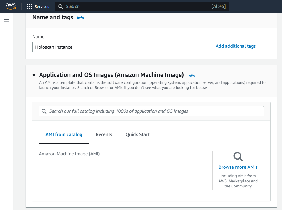282x210 pixels.
Task: Open the hamburger side navigation menu
Action: tap(6, 20)
